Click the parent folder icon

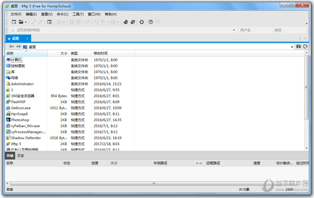[299, 47]
